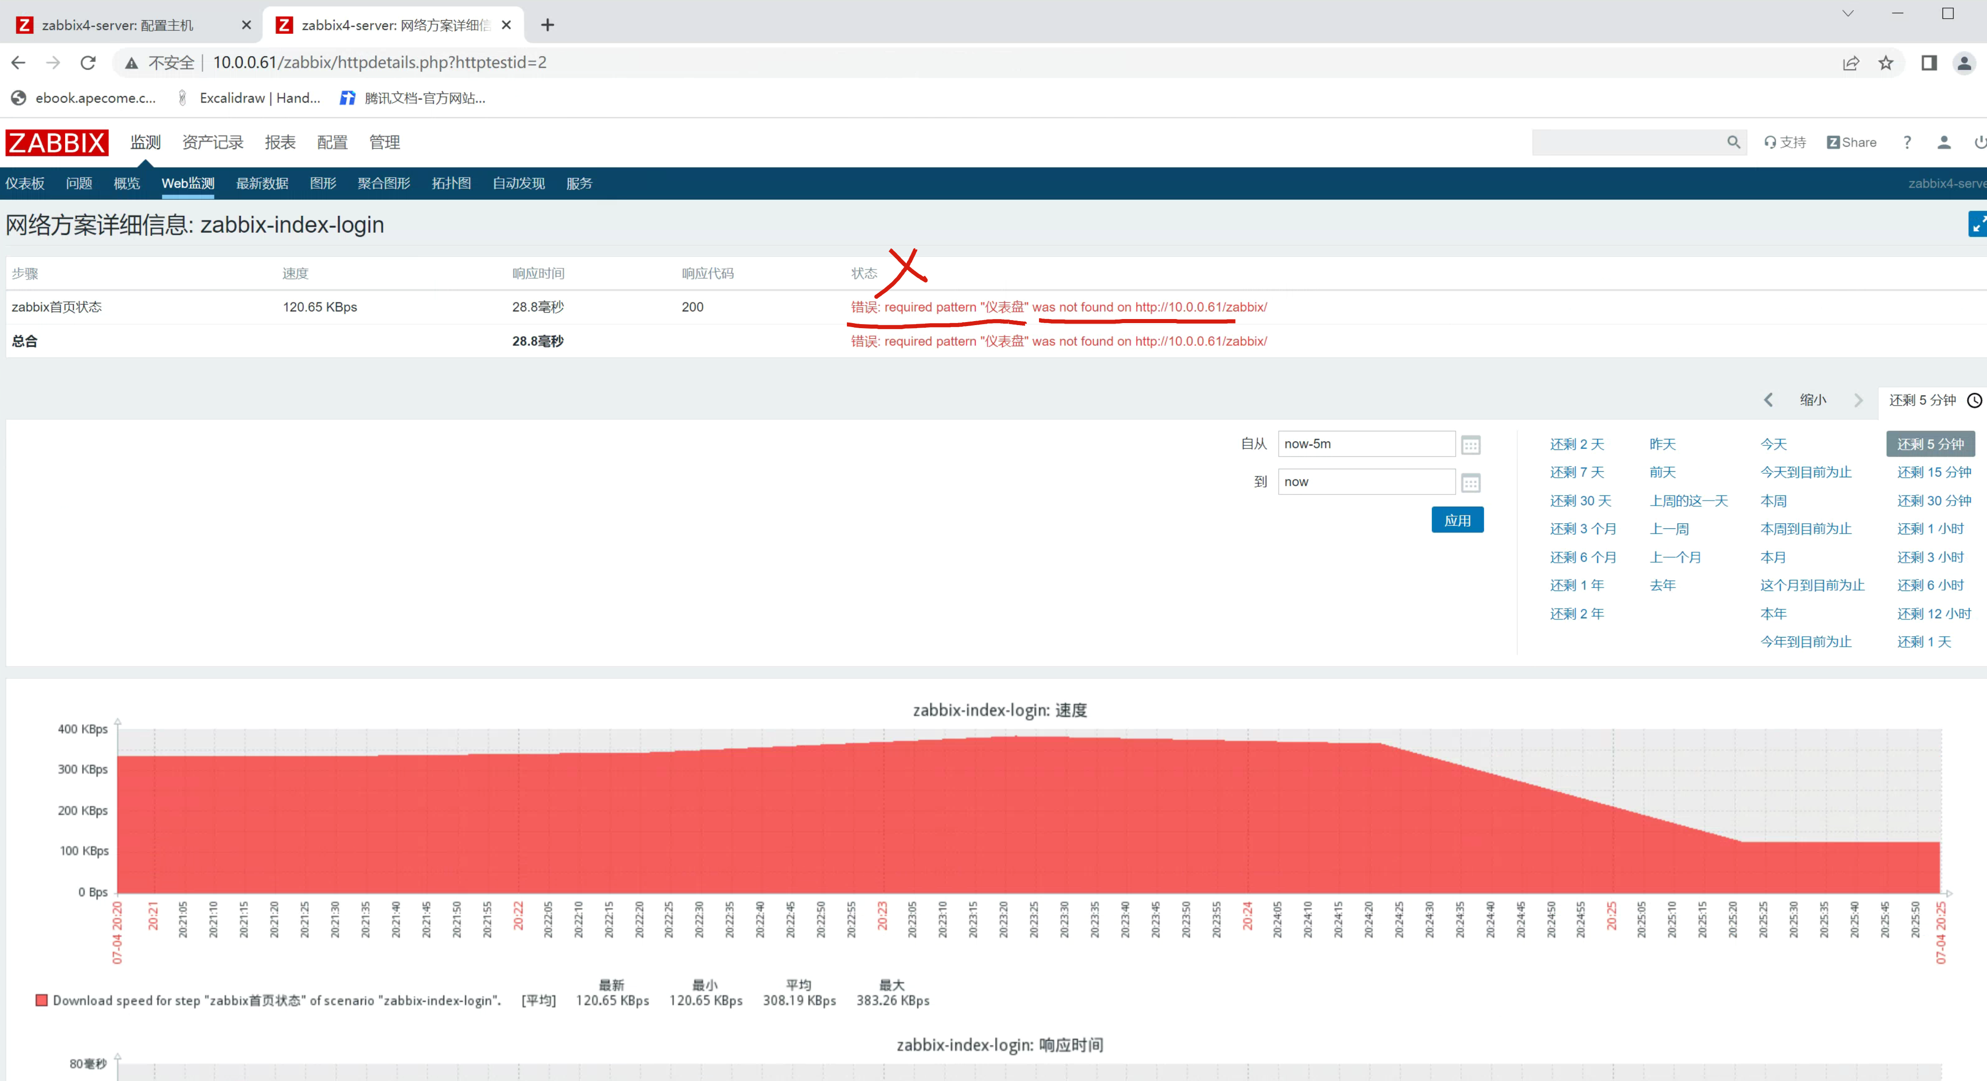The image size is (1987, 1081).
Task: Click the fullscreen expand icon at top right
Action: (x=1977, y=224)
